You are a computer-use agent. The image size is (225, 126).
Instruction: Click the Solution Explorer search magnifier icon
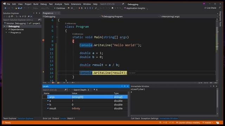(x=39, y=20)
